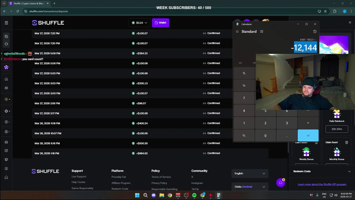Toggle Calculator keep-on-top icon

point(262,31)
